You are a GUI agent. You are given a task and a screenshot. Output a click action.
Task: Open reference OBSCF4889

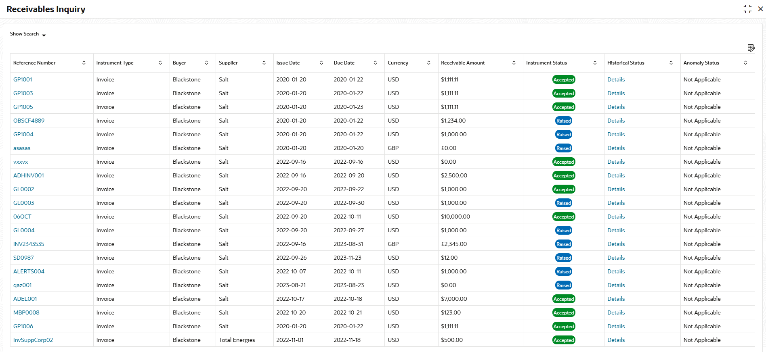tap(29, 121)
